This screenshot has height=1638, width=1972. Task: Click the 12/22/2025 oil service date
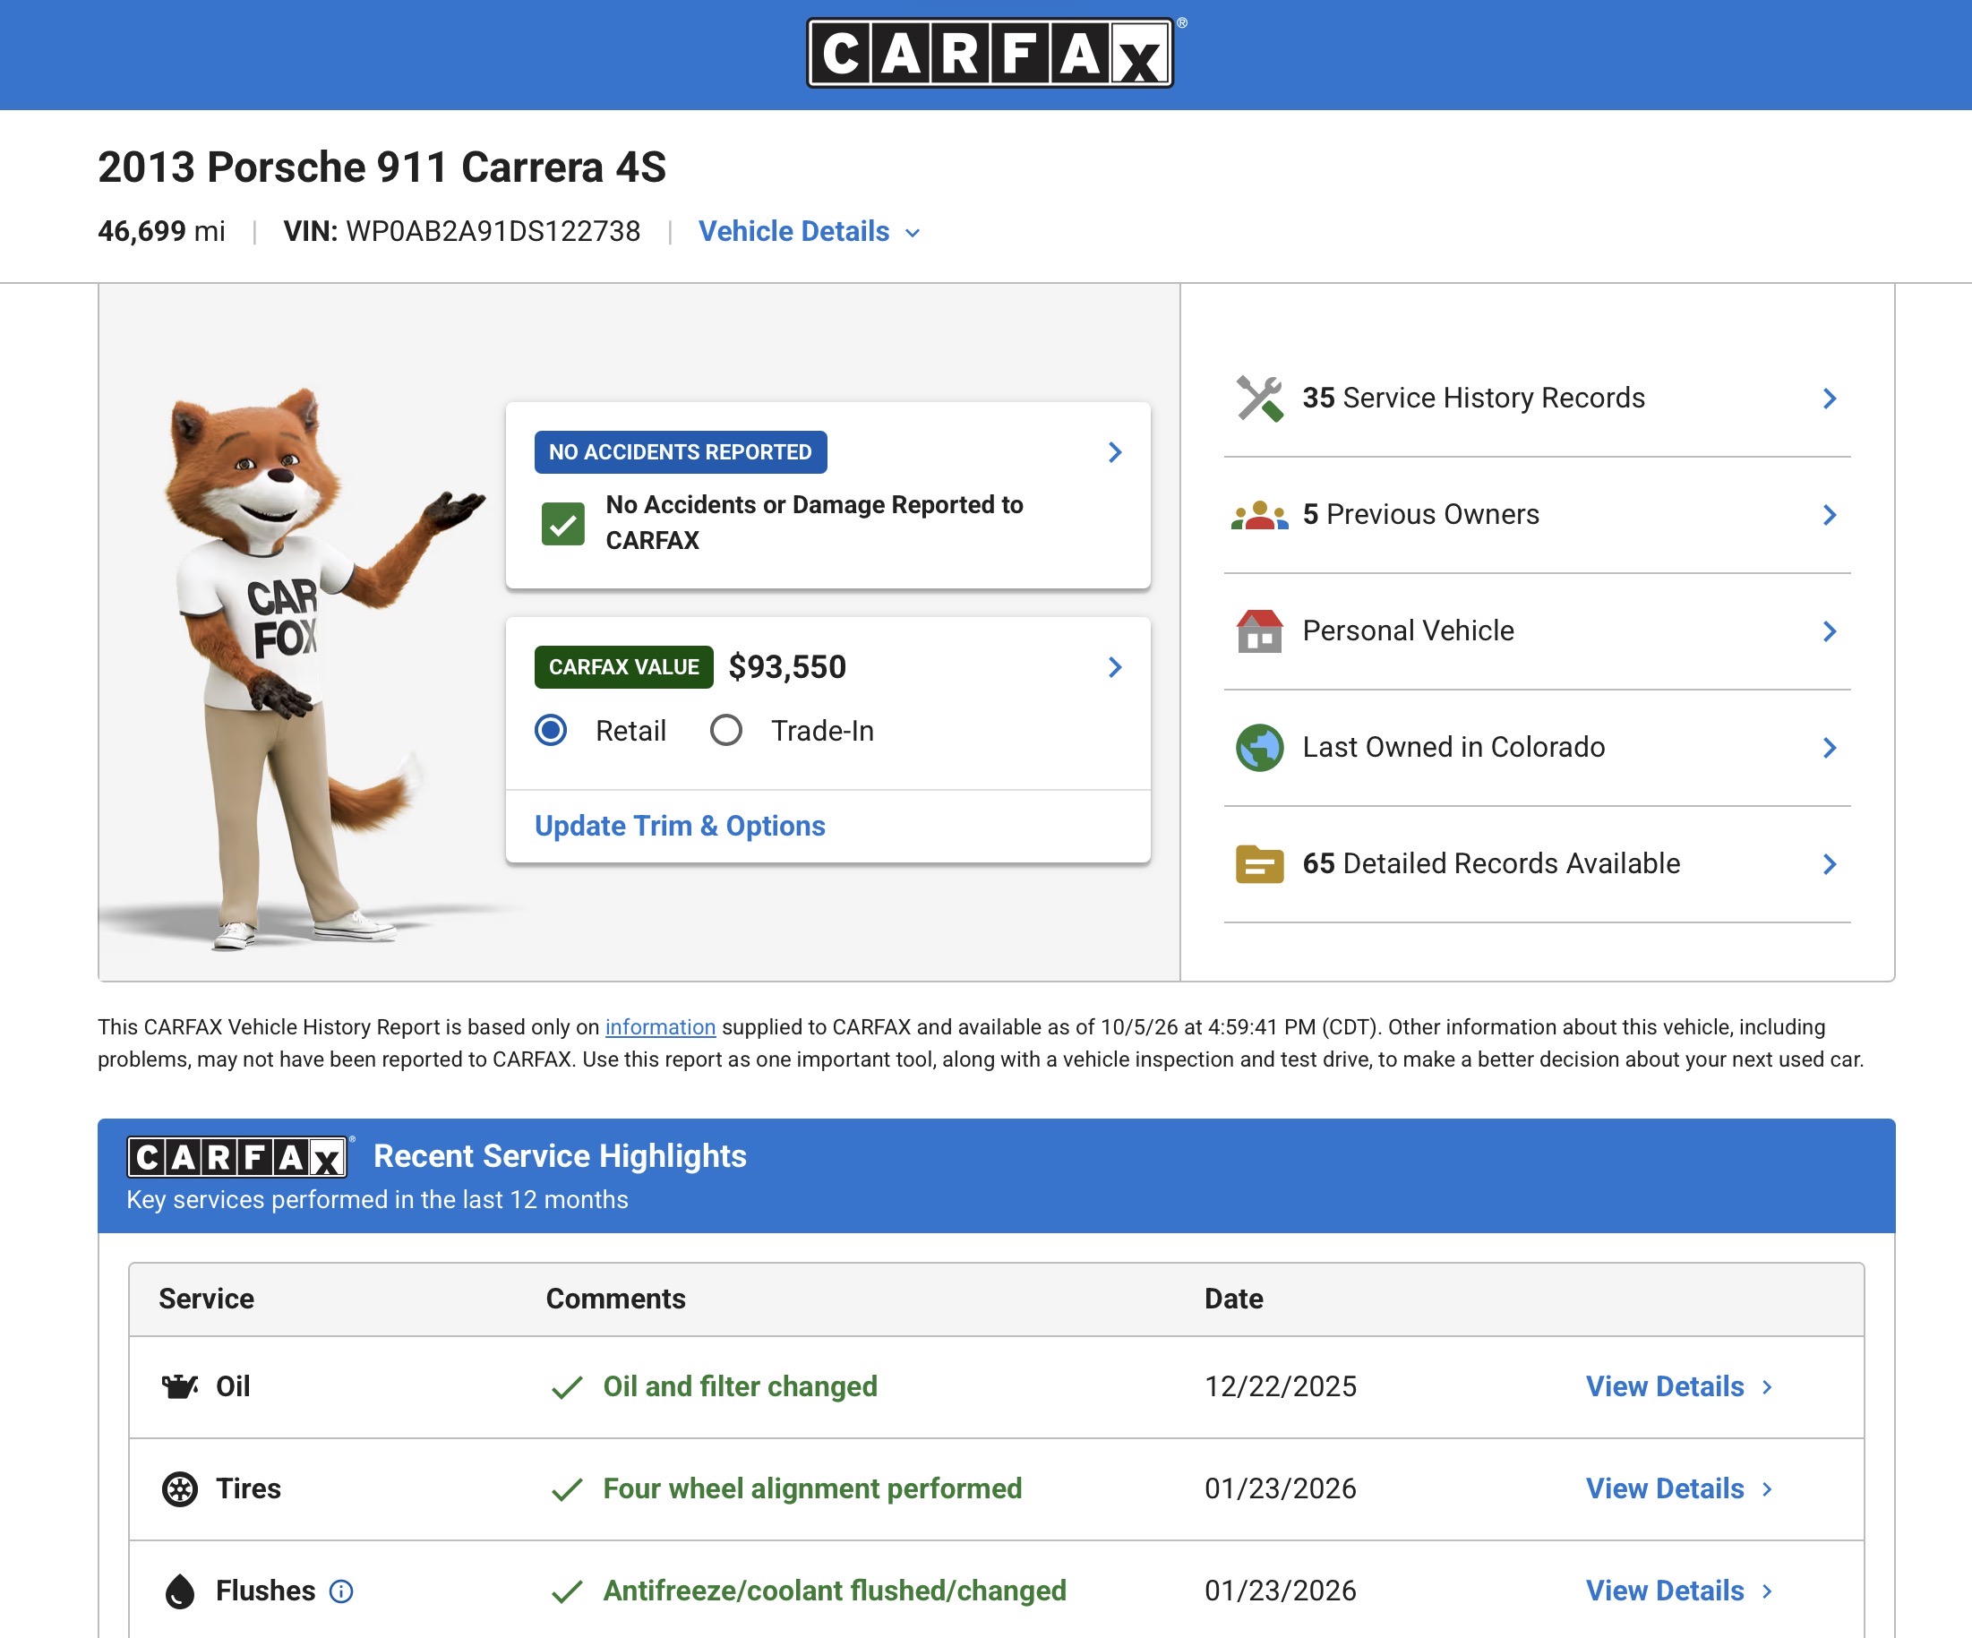click(x=1281, y=1386)
